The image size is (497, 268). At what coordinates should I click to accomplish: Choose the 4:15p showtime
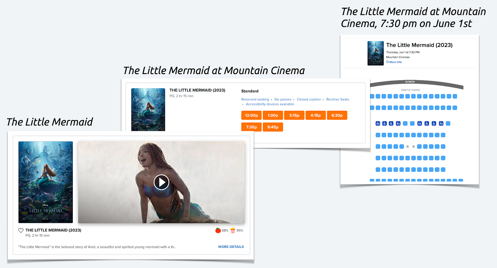(315, 116)
